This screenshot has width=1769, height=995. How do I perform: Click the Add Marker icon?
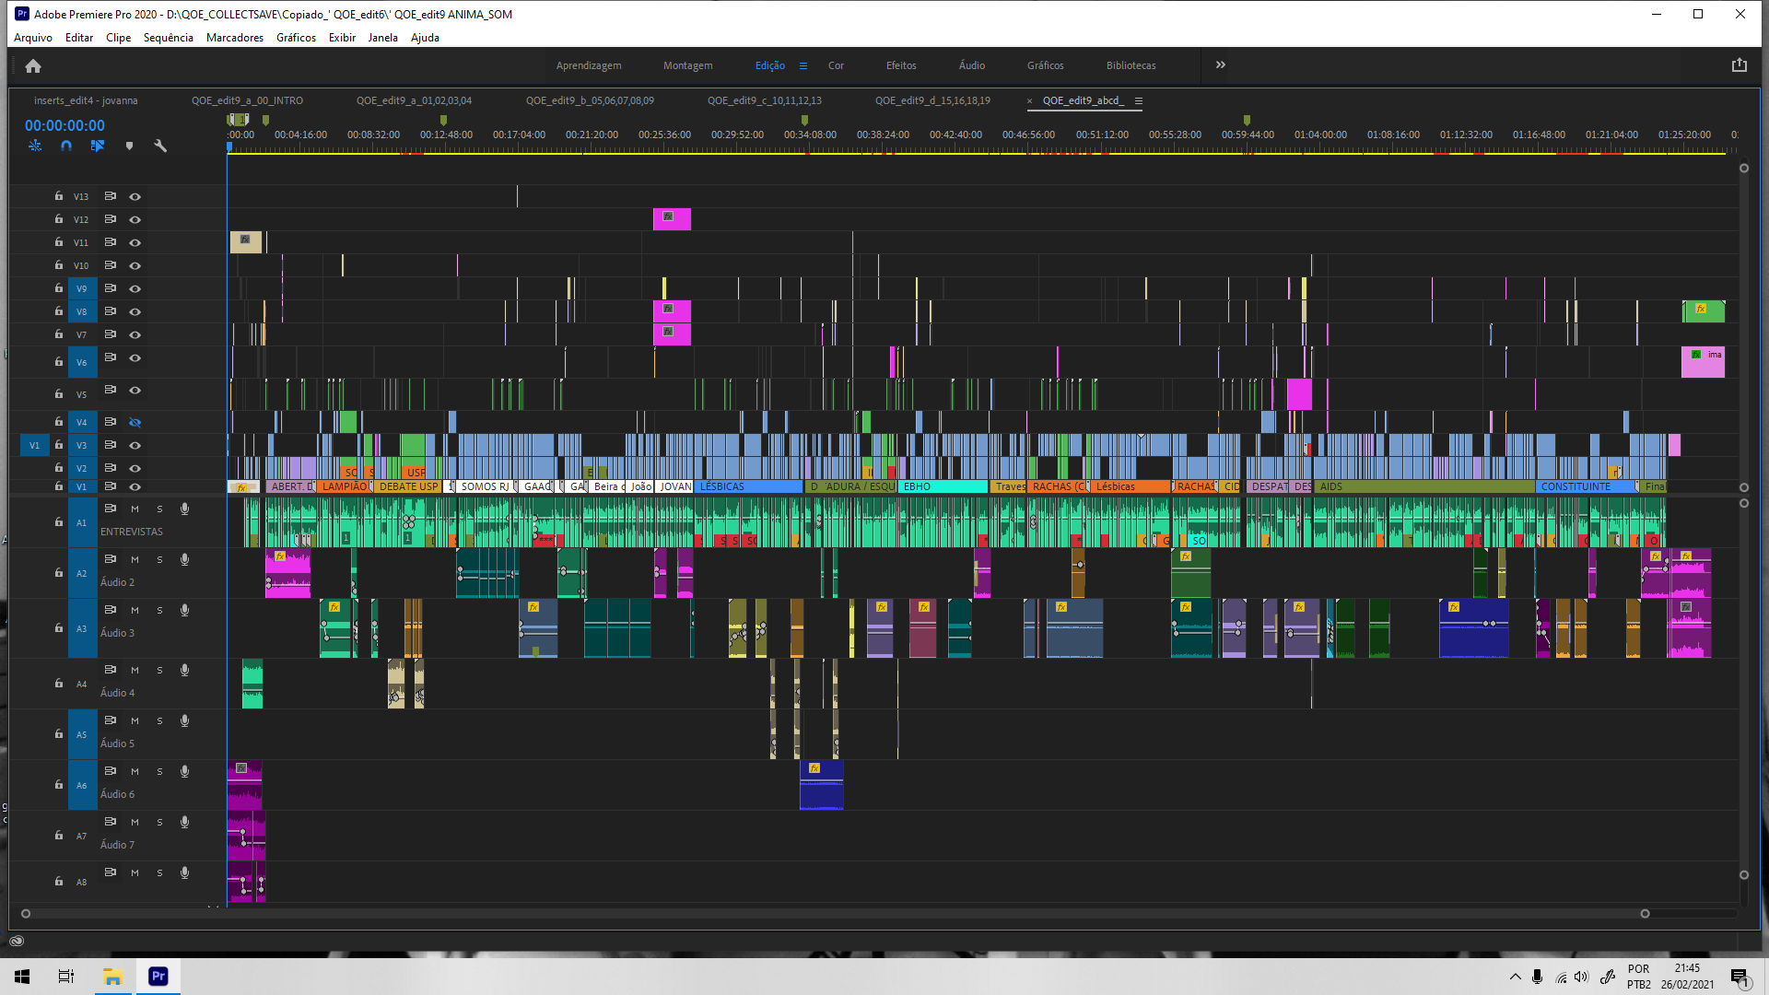point(129,146)
